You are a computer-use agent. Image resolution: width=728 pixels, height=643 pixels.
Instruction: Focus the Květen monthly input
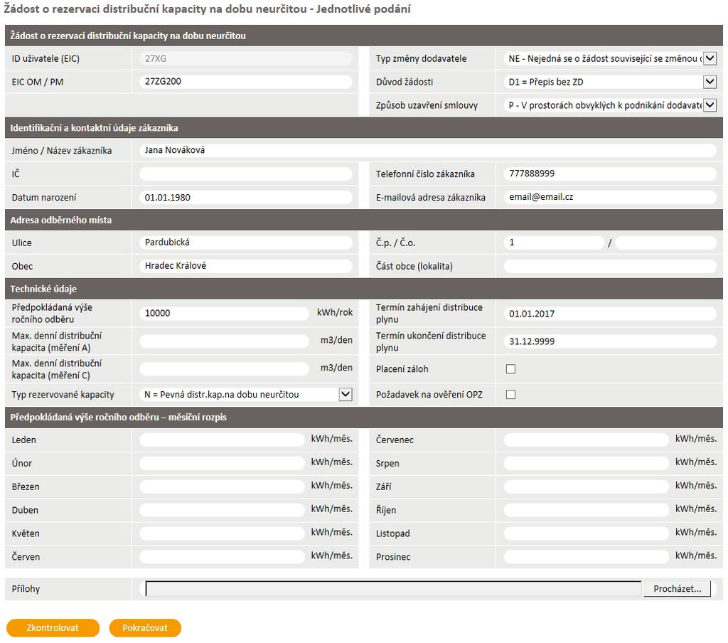tap(222, 533)
